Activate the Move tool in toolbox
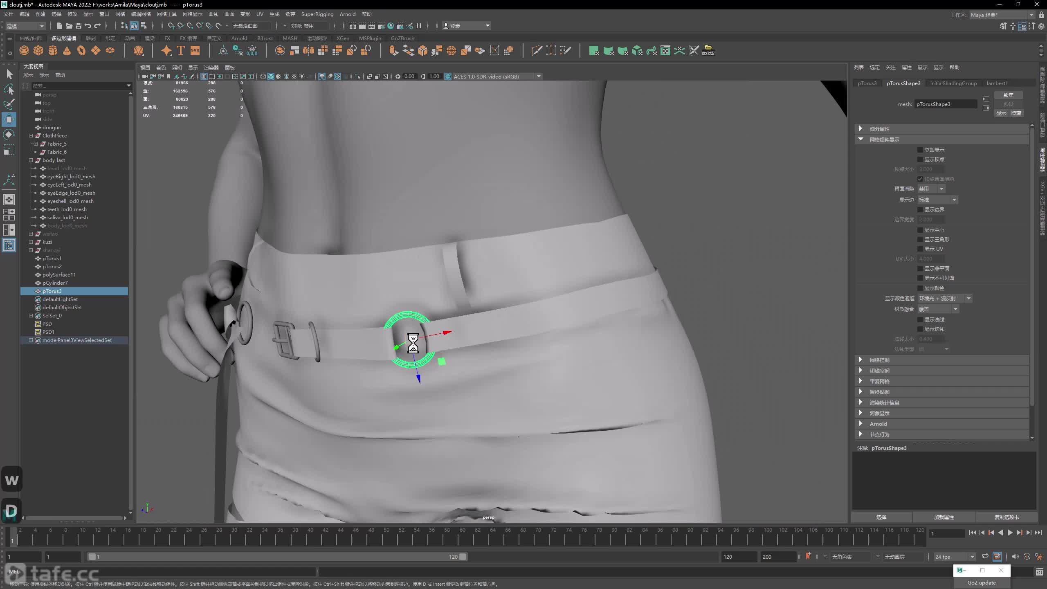The image size is (1047, 589). tap(9, 119)
